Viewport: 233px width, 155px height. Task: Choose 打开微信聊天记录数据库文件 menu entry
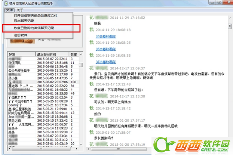click(36, 15)
